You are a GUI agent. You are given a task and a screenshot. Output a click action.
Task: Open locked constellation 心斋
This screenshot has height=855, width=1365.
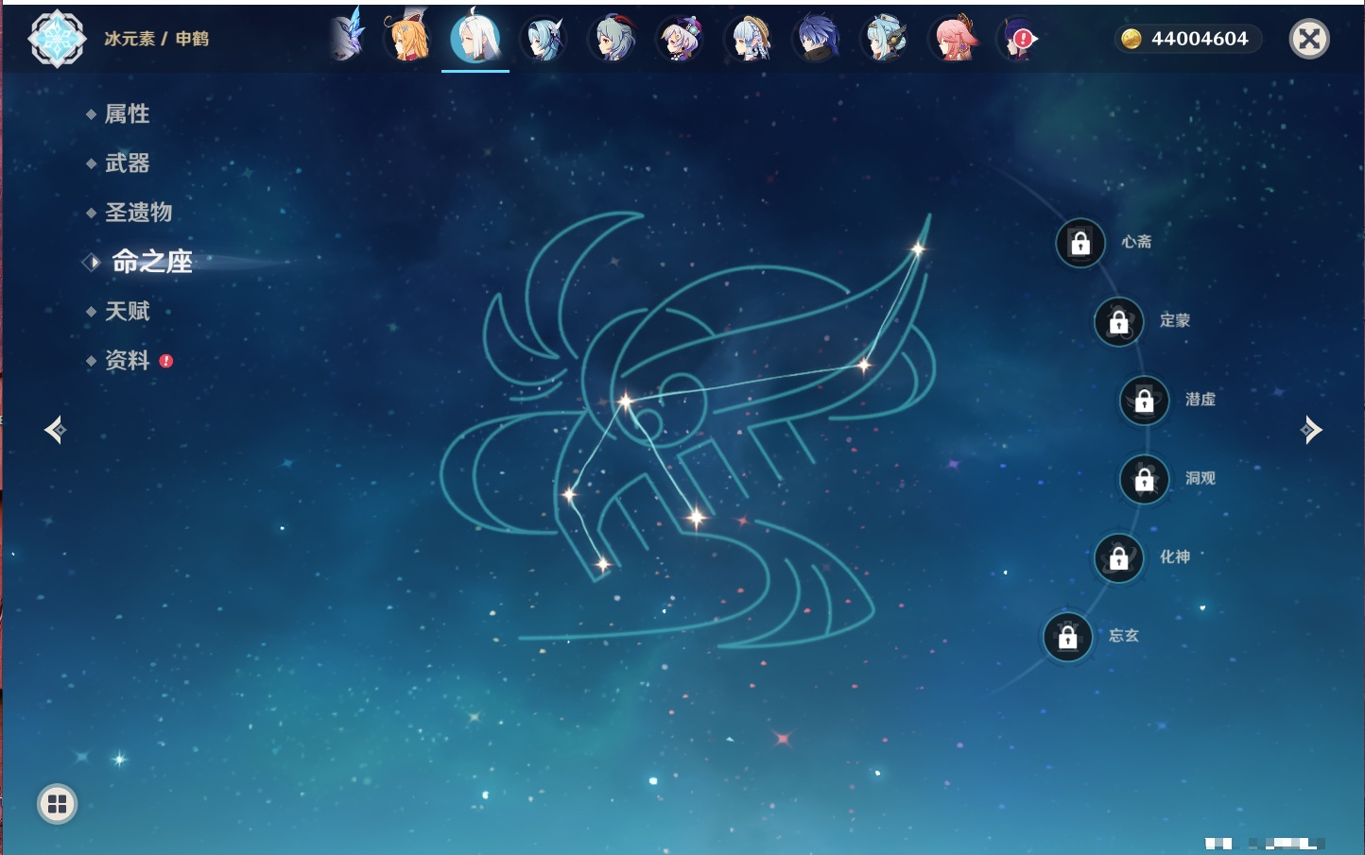click(x=1080, y=243)
